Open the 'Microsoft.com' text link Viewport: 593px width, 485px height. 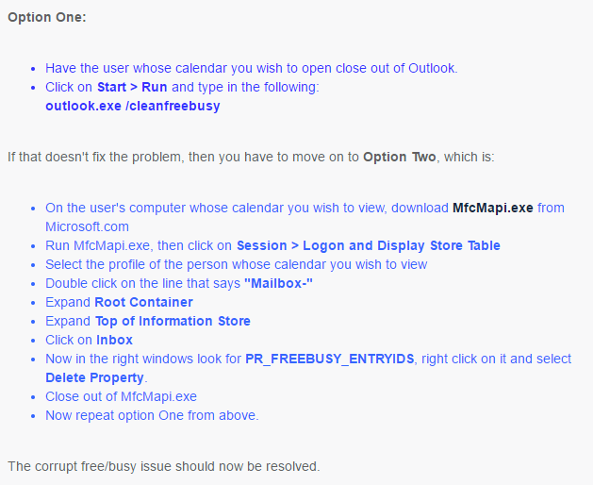(x=87, y=226)
